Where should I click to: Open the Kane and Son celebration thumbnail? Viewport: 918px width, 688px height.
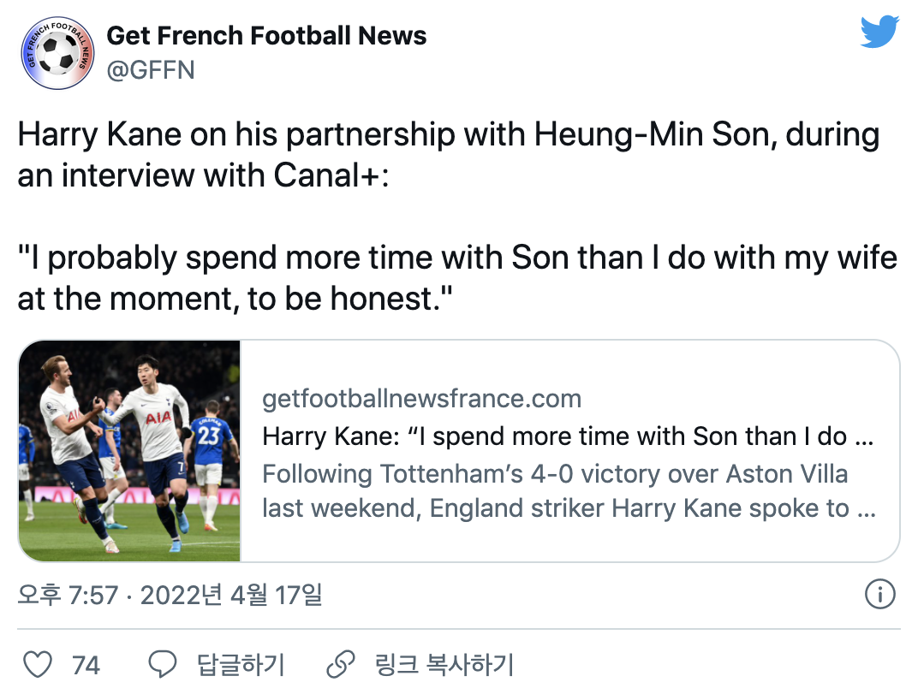click(129, 451)
